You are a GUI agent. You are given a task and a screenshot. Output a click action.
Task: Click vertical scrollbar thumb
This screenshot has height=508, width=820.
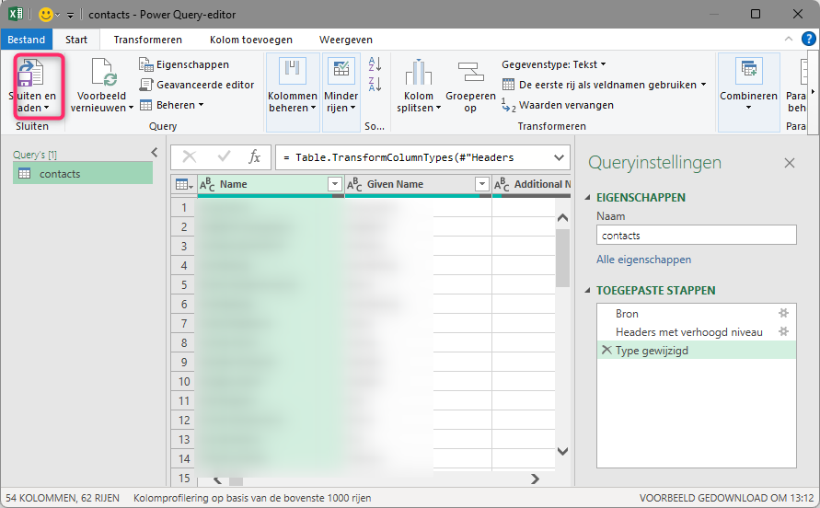(x=562, y=259)
